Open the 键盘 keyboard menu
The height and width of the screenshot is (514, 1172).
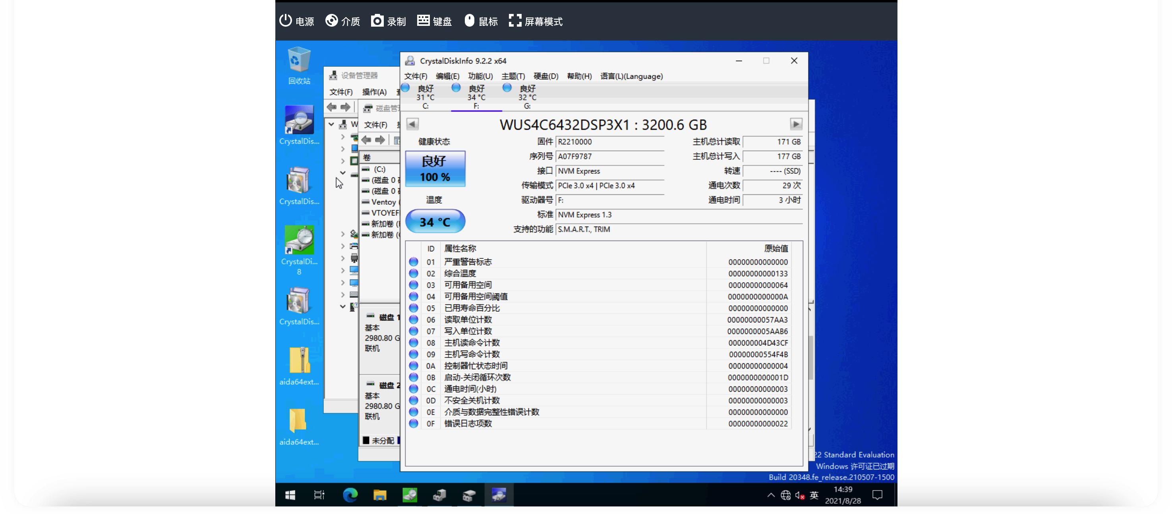pyautogui.click(x=434, y=21)
